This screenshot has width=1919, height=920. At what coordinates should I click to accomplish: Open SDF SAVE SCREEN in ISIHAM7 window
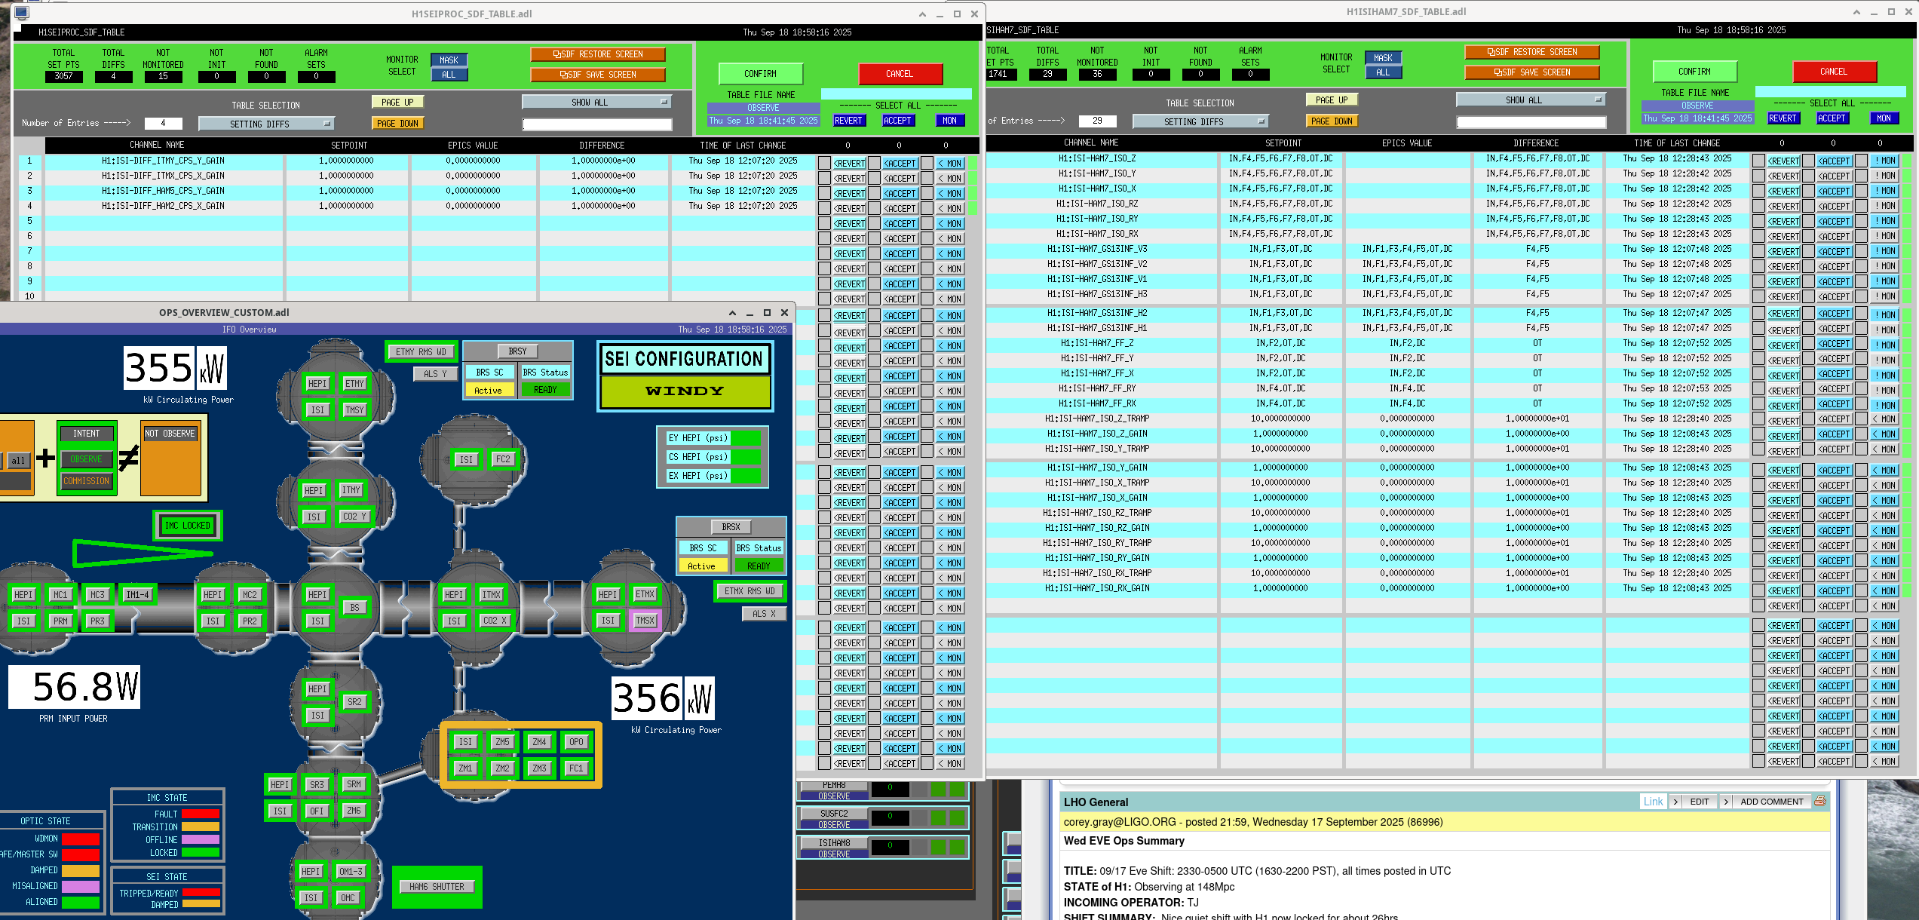1531,72
